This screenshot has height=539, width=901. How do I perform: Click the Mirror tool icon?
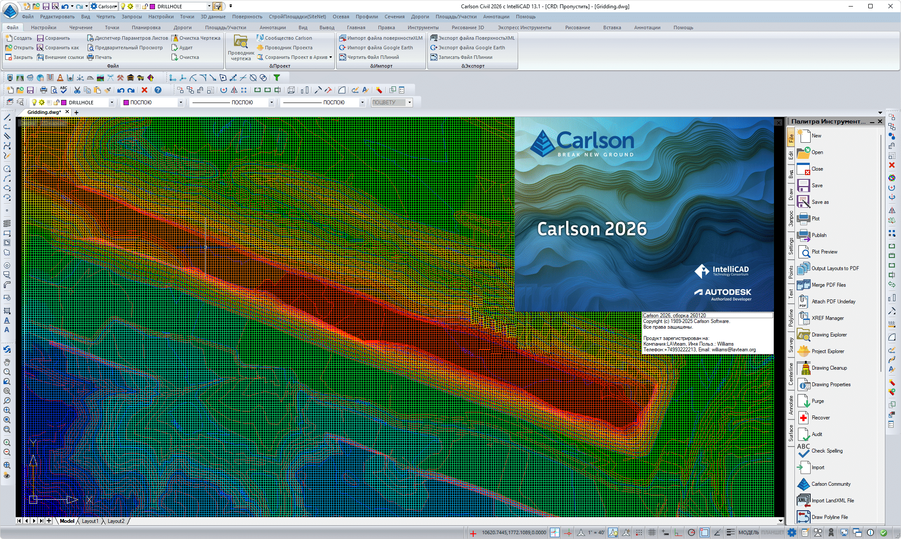tap(234, 90)
